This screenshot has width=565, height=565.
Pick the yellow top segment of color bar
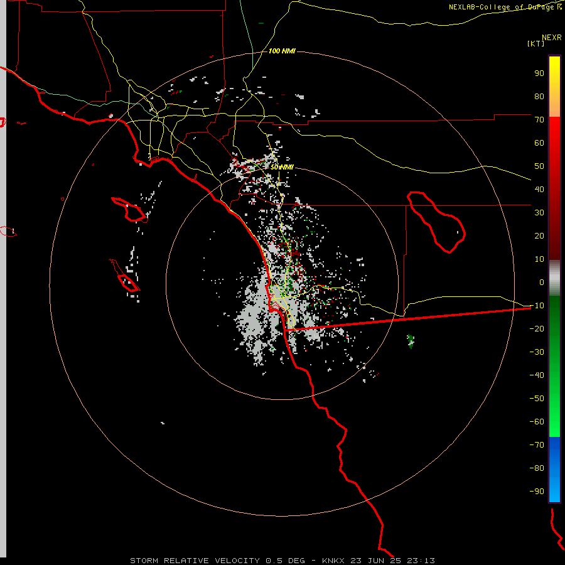tap(554, 87)
